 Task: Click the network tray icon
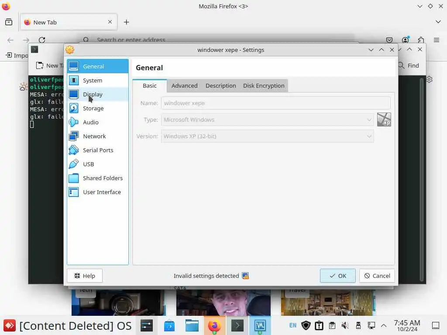(x=371, y=325)
